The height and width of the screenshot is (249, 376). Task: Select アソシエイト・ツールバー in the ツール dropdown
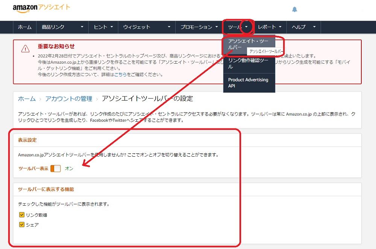click(x=249, y=44)
